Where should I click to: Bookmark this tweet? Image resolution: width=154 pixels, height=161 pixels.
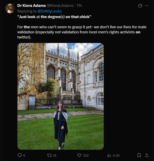click(x=139, y=155)
